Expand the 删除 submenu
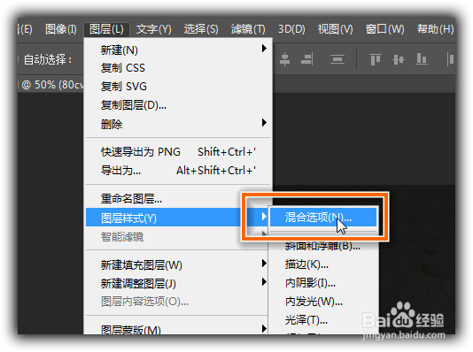 pyautogui.click(x=179, y=124)
